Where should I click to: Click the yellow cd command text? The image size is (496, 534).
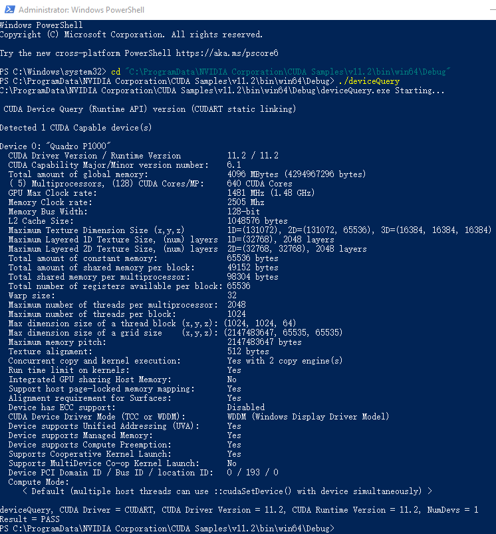(116, 72)
